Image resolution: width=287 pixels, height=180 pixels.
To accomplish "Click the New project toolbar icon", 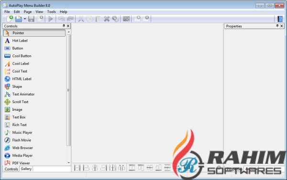I will 10,19.
